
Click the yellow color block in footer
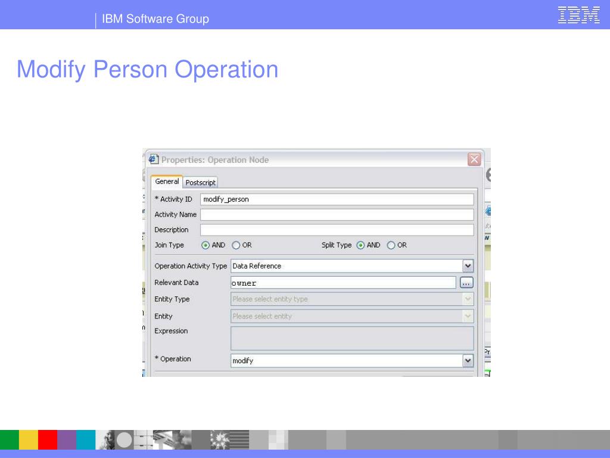pos(29,440)
